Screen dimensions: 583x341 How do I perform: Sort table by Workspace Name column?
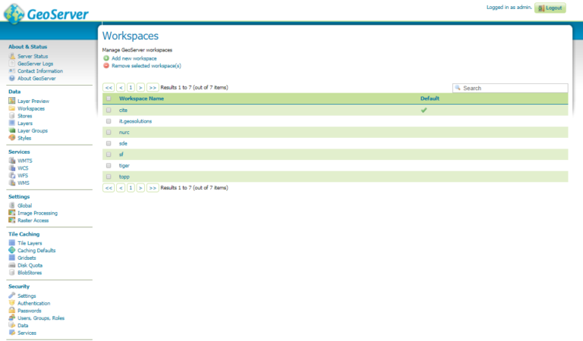point(141,99)
